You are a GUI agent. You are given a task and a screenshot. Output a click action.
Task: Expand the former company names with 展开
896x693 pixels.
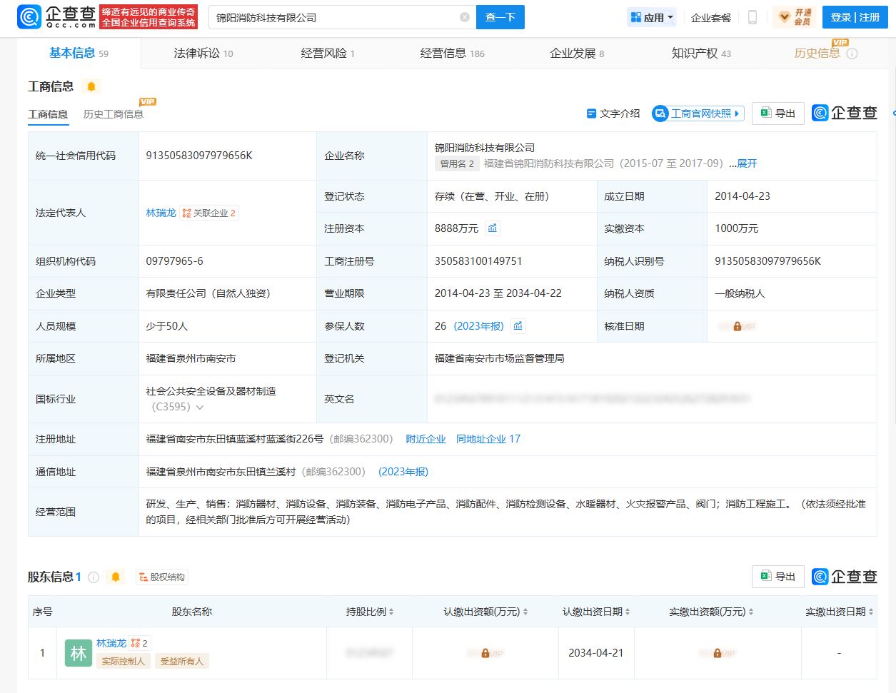(x=747, y=163)
